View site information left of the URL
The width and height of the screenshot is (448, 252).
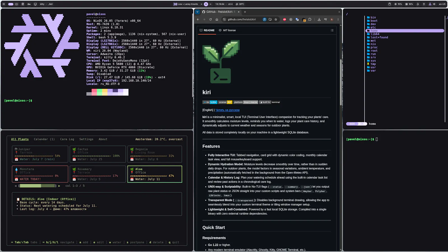(224, 19)
